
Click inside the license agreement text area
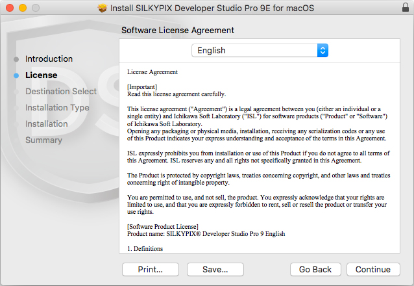(x=260, y=158)
